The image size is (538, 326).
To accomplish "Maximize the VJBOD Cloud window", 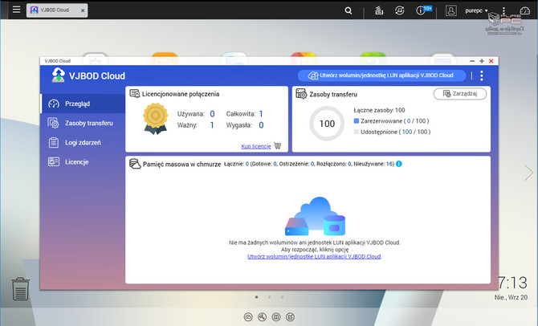I will (x=482, y=61).
